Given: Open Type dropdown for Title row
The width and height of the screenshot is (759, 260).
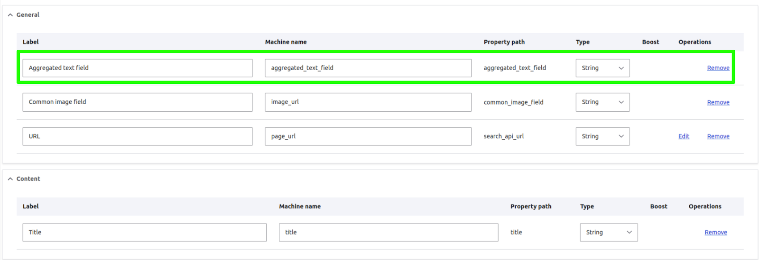Looking at the screenshot, I should click(609, 233).
